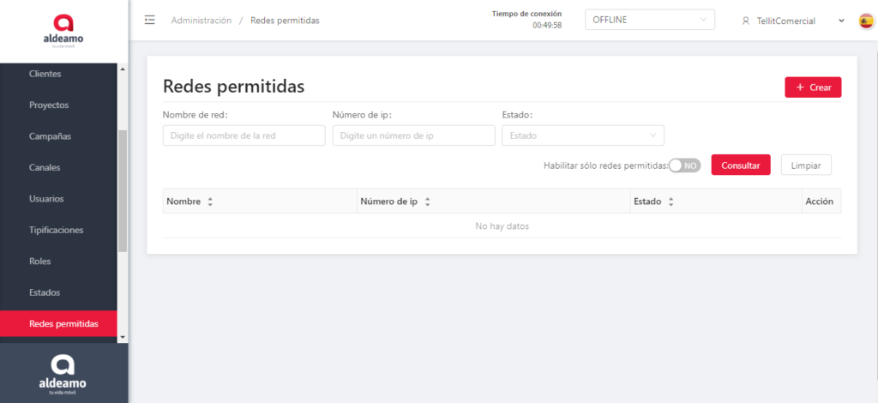Open the TellitComercial user menu chevron
878x403 pixels.
(841, 21)
